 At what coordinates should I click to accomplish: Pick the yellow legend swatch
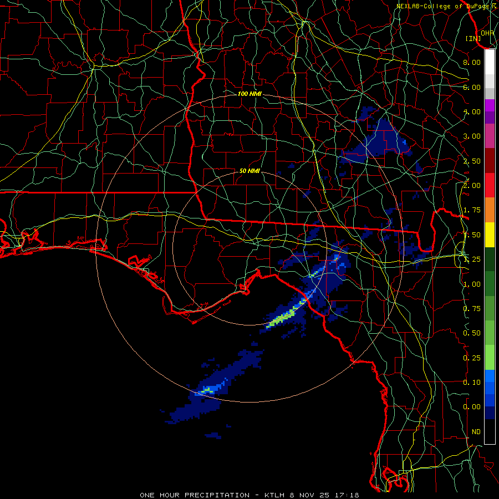490,235
